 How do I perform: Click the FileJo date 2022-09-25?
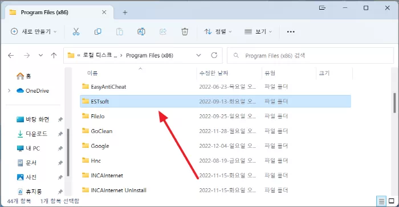(x=227, y=117)
